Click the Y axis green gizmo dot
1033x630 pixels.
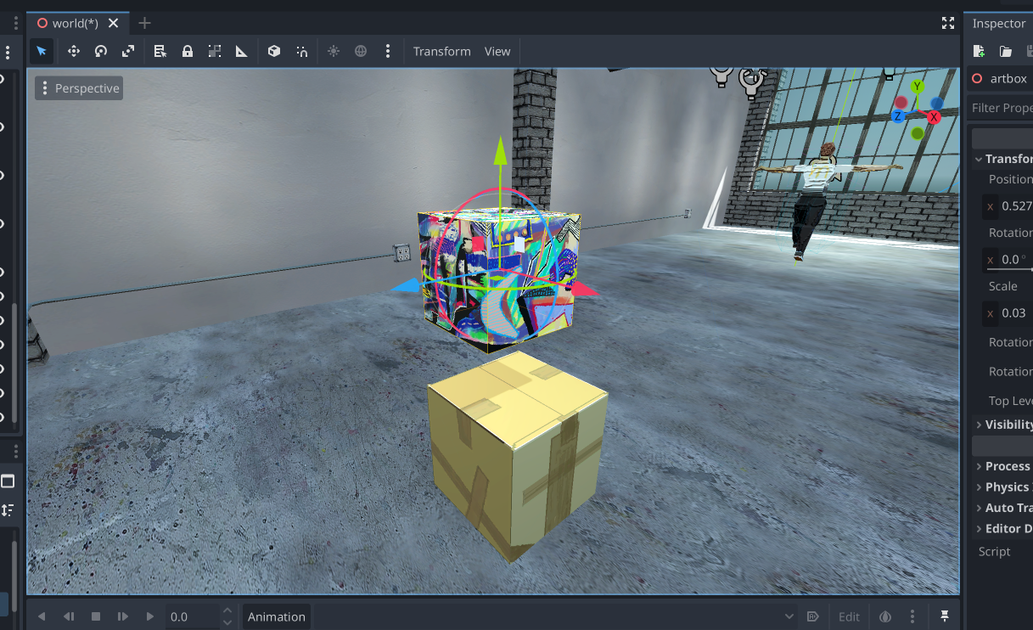[918, 87]
